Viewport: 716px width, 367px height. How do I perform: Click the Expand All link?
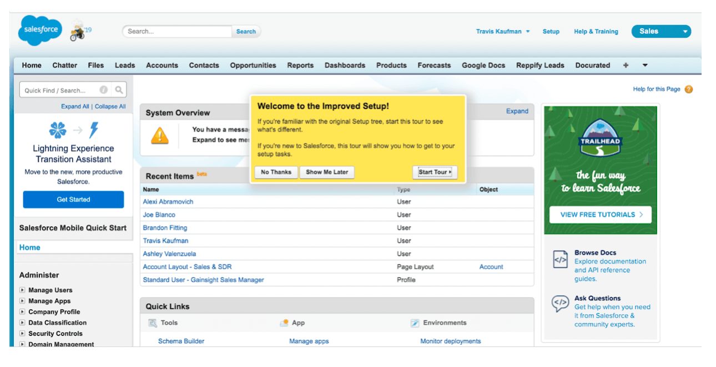(x=75, y=106)
